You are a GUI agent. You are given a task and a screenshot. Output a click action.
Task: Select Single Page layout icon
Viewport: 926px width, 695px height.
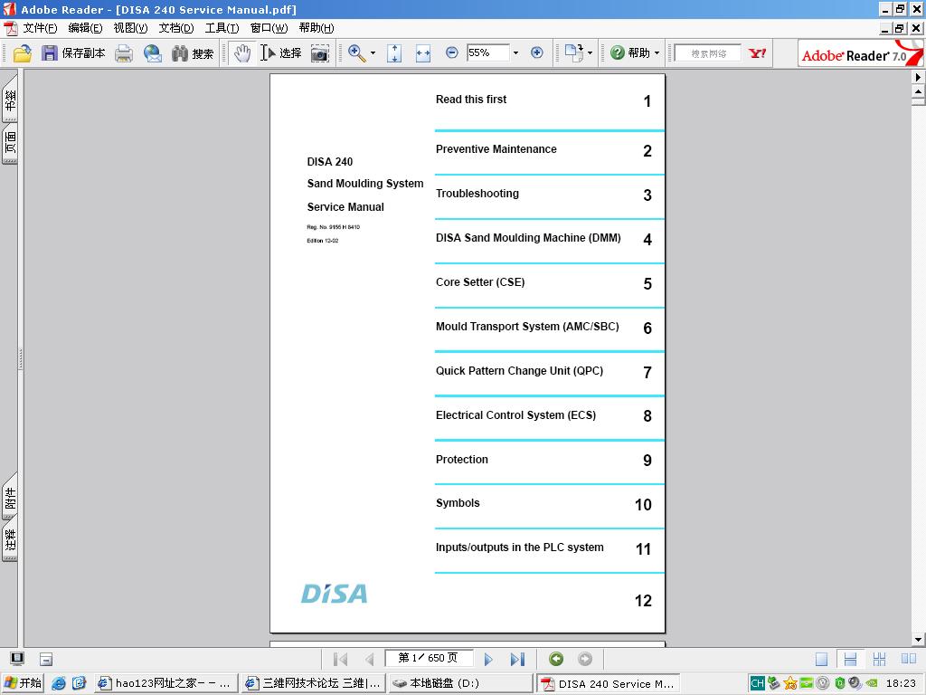point(821,659)
